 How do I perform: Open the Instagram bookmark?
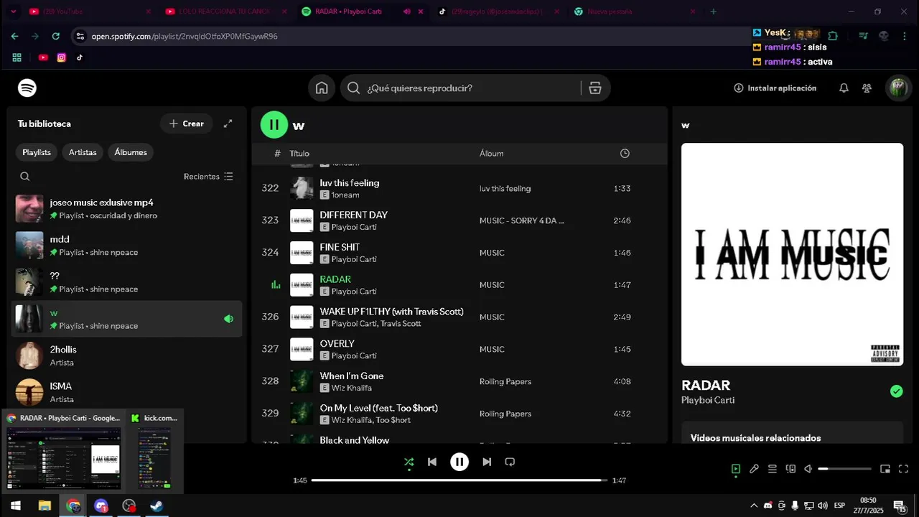[x=62, y=57]
